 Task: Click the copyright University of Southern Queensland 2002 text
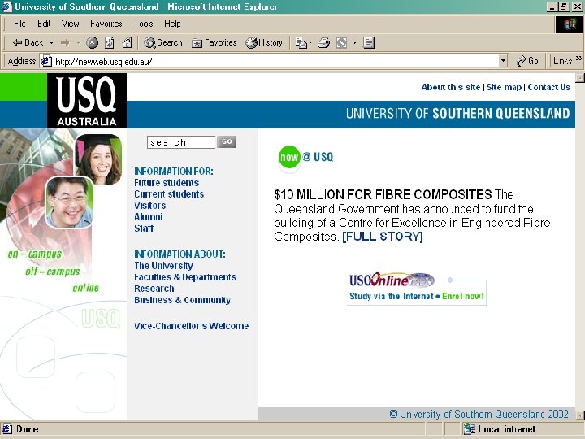click(479, 414)
